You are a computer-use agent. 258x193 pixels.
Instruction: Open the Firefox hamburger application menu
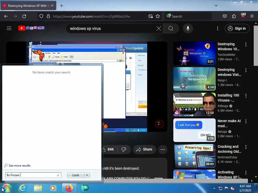pos(252,16)
